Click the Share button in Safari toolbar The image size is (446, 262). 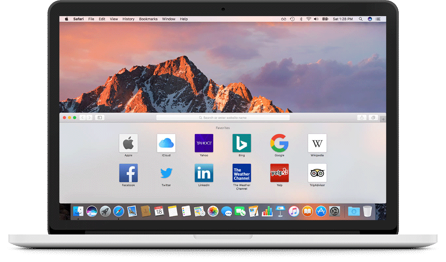(x=362, y=118)
